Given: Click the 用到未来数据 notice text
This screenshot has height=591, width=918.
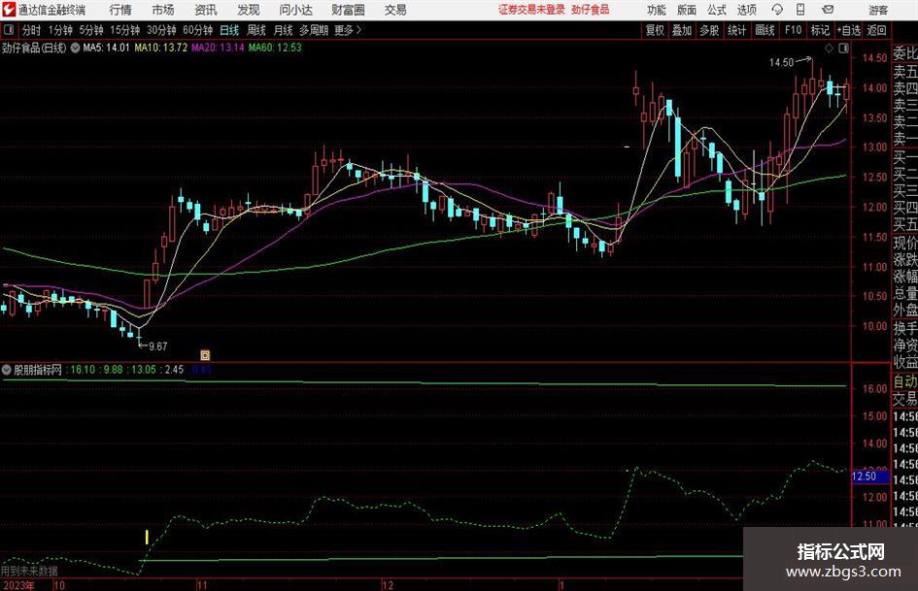Looking at the screenshot, I should [29, 572].
